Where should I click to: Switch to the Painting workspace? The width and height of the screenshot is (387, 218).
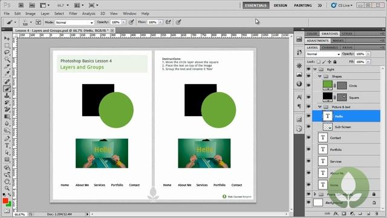point(303,5)
